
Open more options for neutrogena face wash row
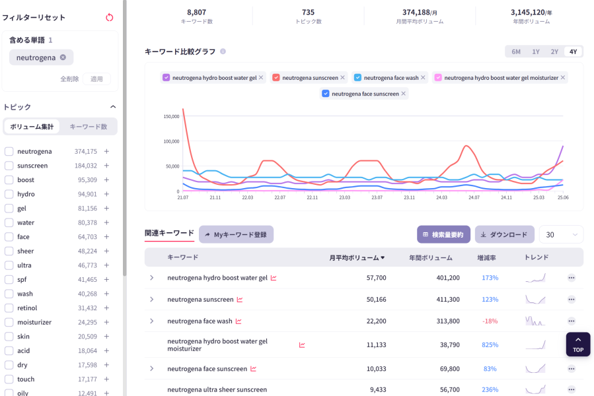(572, 321)
